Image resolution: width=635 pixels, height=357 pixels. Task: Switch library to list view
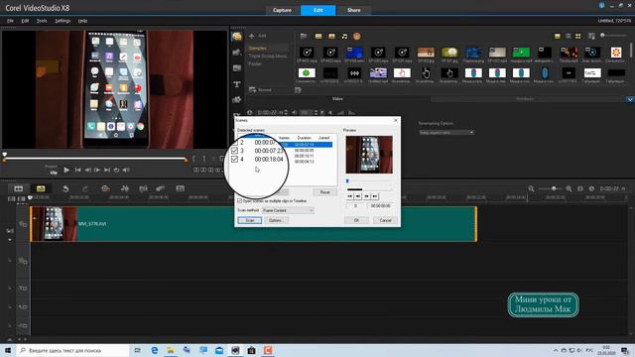(569, 37)
